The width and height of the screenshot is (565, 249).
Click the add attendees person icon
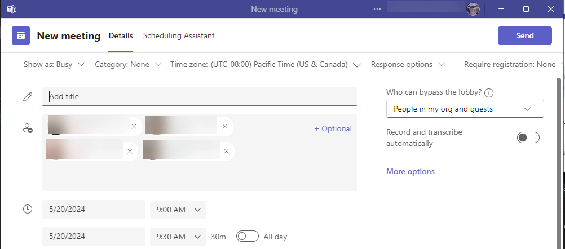pyautogui.click(x=28, y=128)
